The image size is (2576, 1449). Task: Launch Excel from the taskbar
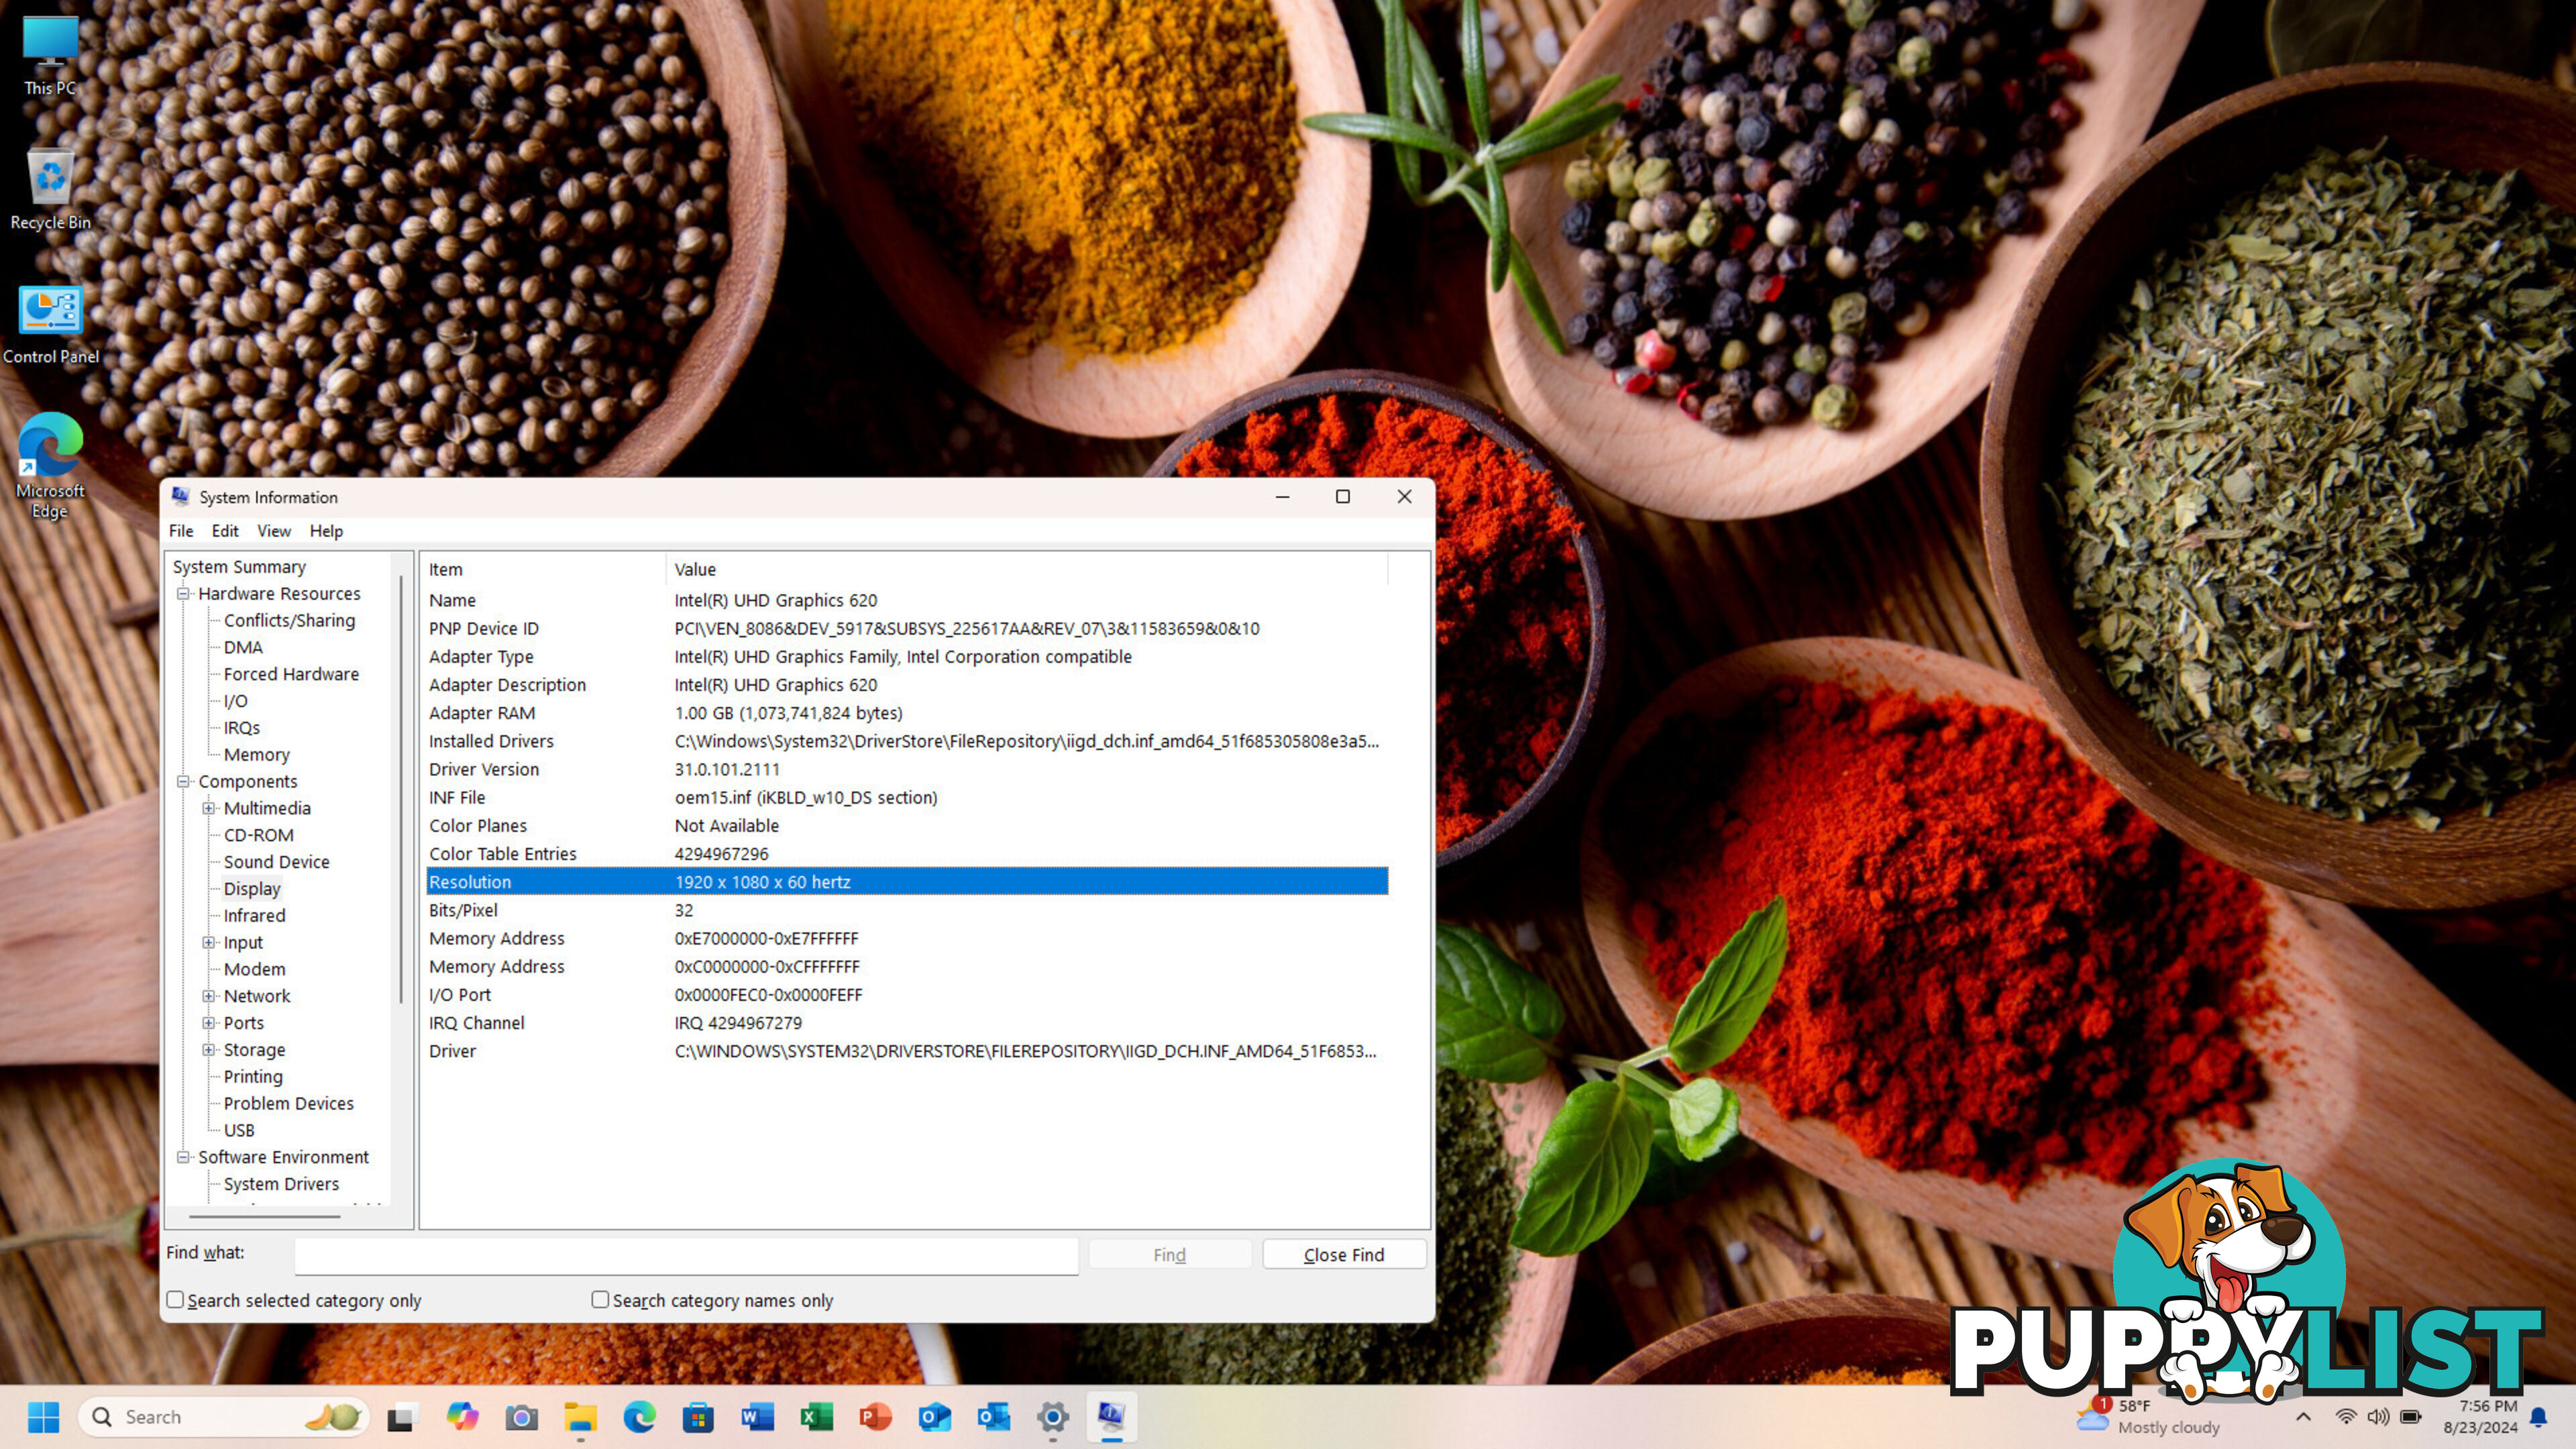[x=816, y=1417]
